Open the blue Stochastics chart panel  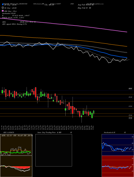[x=118, y=145]
